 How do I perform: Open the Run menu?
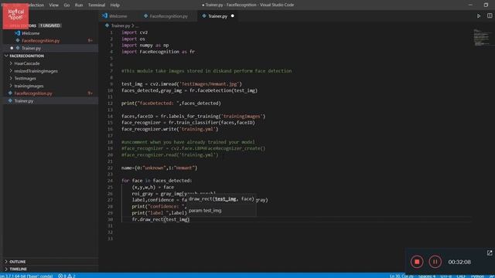pos(79,5)
